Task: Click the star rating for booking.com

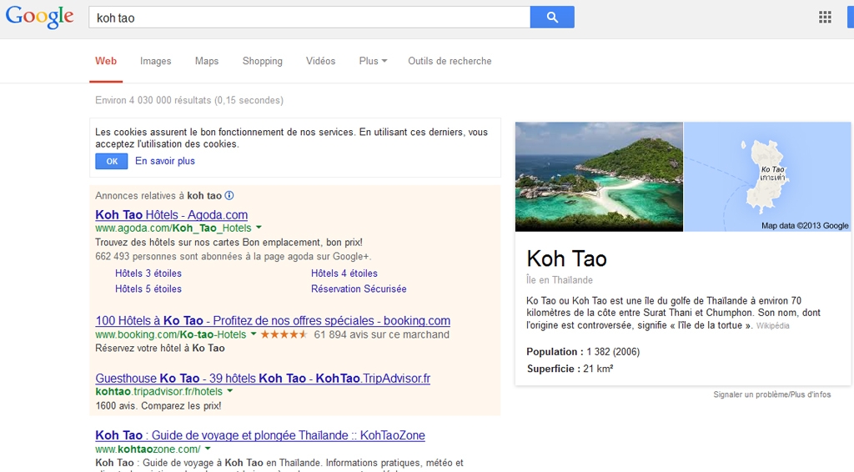Action: click(x=284, y=334)
